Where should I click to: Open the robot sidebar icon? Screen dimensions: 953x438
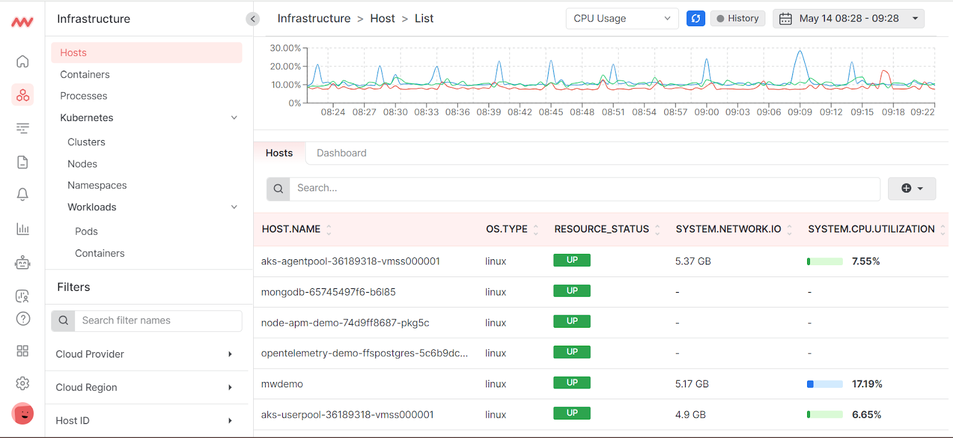(23, 262)
